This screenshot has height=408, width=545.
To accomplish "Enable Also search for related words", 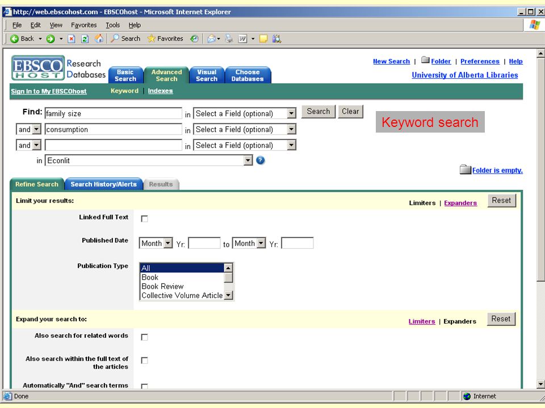I will (144, 337).
